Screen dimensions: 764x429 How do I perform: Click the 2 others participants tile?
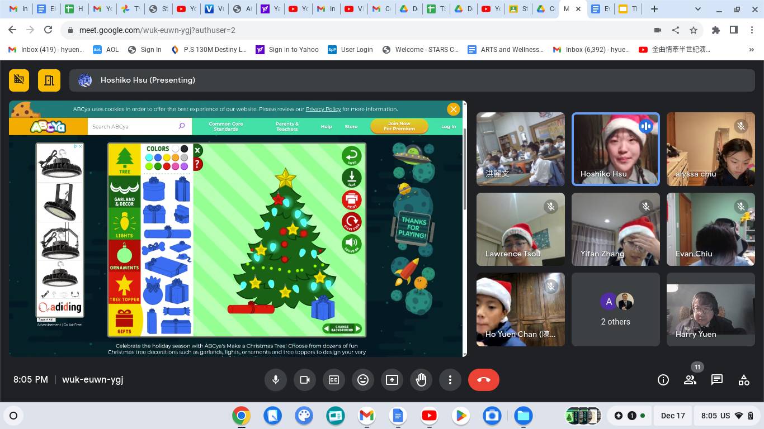[x=616, y=309]
